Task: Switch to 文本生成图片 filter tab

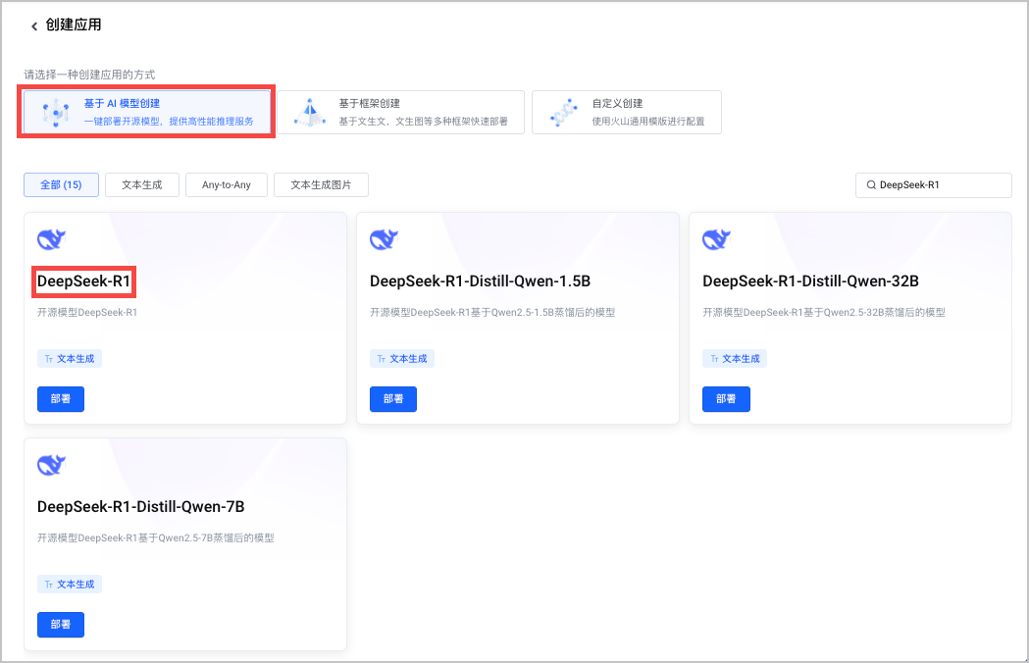Action: click(x=321, y=185)
